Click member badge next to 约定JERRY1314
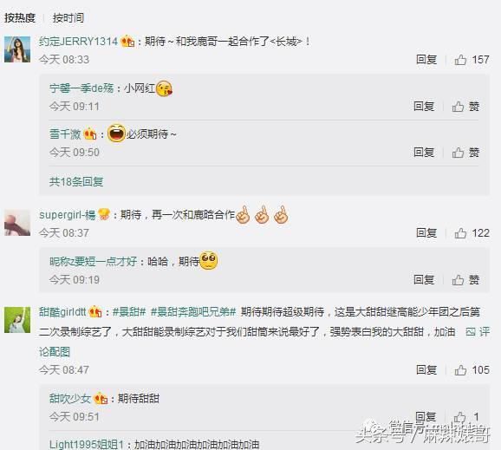This screenshot has height=450, width=501. click(x=127, y=42)
